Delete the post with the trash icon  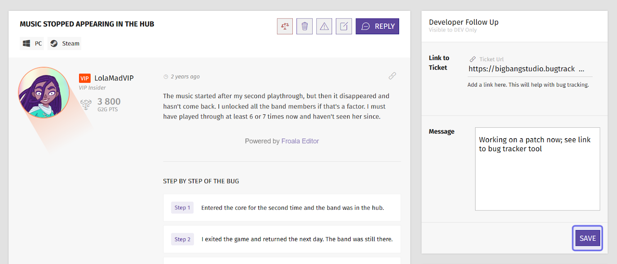point(304,26)
